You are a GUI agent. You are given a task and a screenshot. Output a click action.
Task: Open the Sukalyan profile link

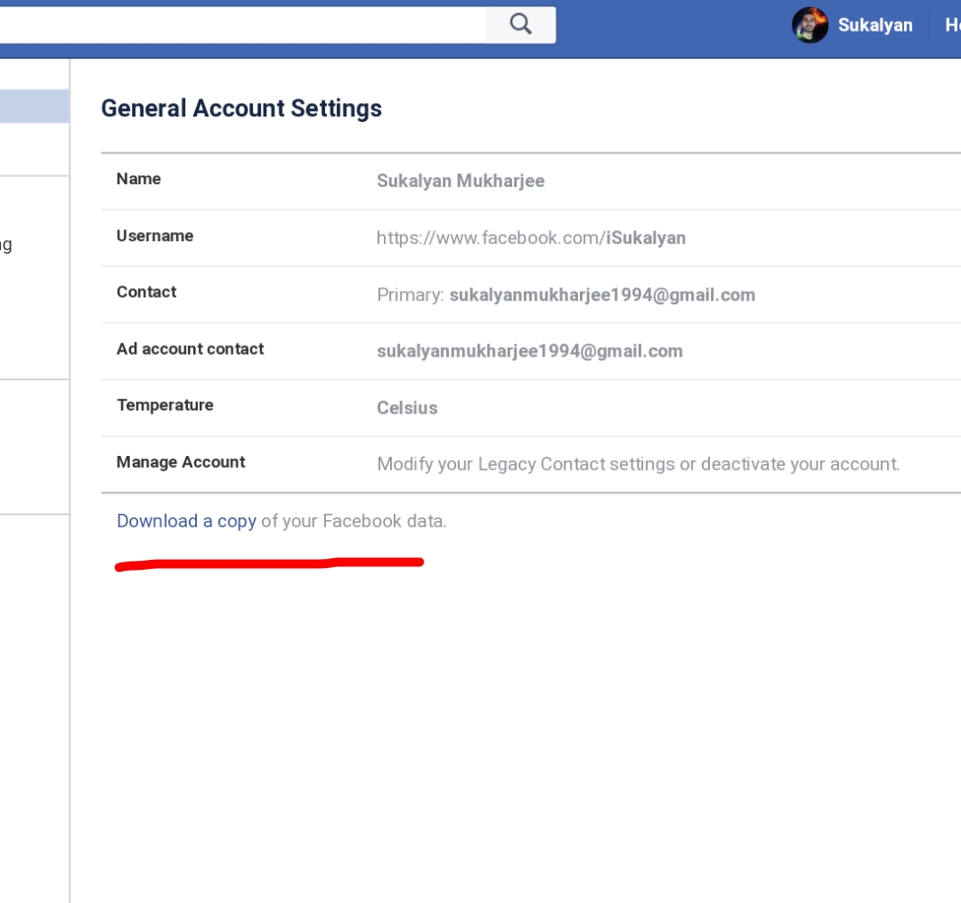tap(874, 25)
